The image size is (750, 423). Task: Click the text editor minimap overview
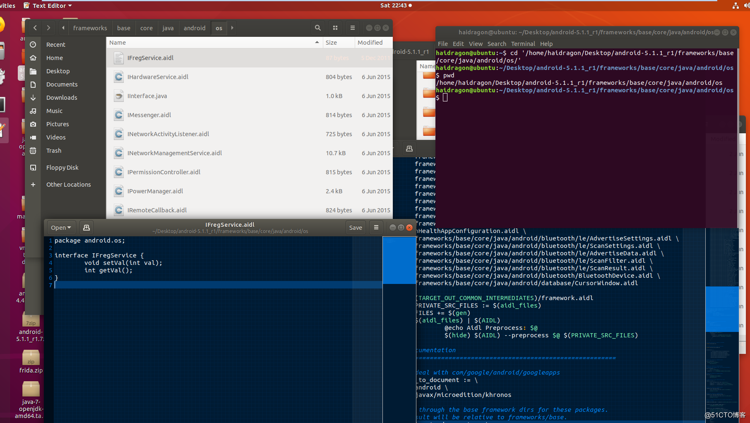point(399,329)
